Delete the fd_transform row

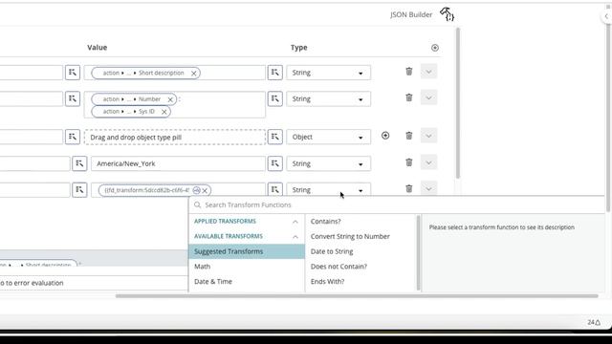[x=409, y=189]
